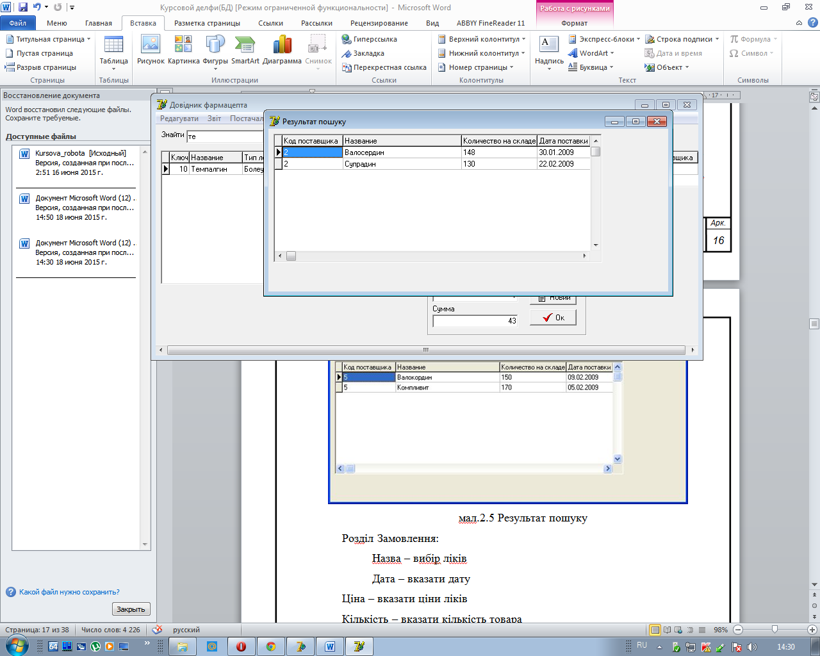Image resolution: width=820 pixels, height=656 pixels.
Task: Add a hyperlink with Гиперссылка
Action: (x=370, y=39)
